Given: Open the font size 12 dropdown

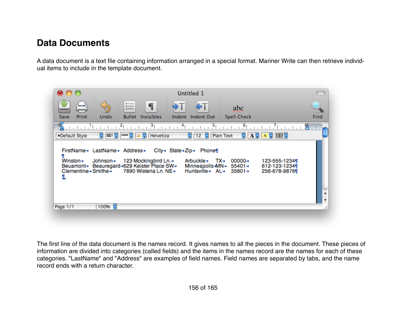Looking at the screenshot, I should (x=201, y=136).
